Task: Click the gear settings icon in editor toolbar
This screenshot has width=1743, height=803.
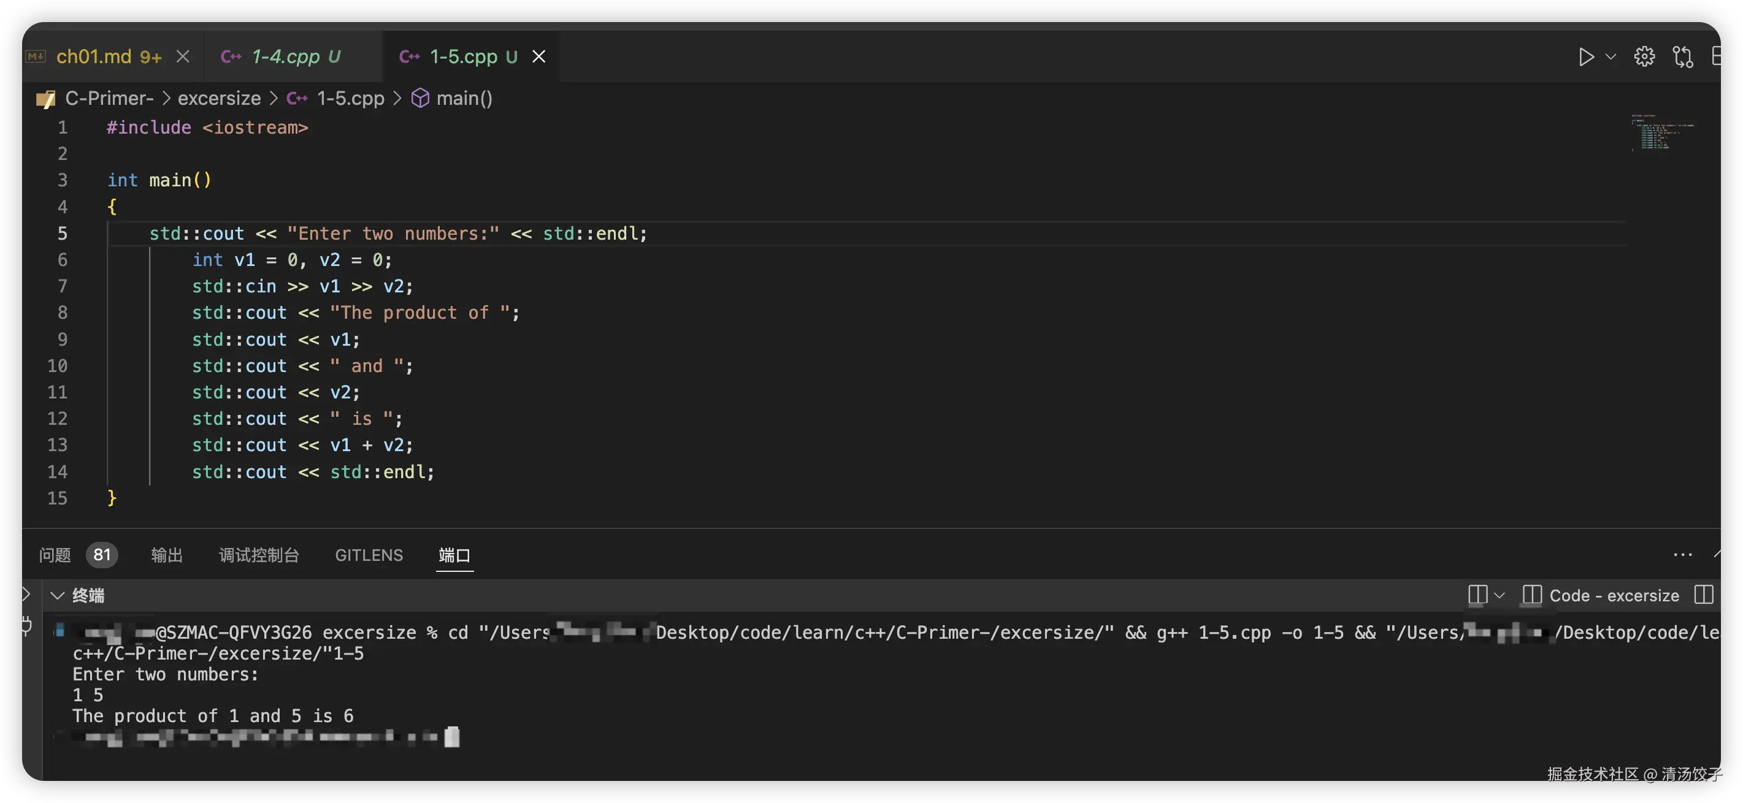Action: click(1644, 57)
